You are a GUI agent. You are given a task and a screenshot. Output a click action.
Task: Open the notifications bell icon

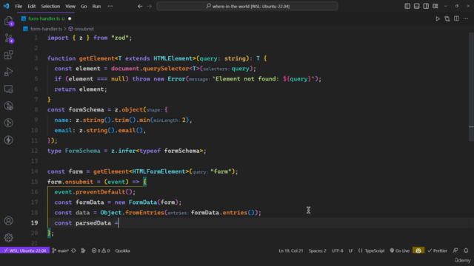tap(466, 250)
